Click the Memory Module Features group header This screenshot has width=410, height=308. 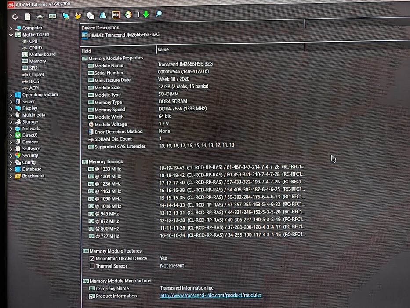tap(112, 251)
